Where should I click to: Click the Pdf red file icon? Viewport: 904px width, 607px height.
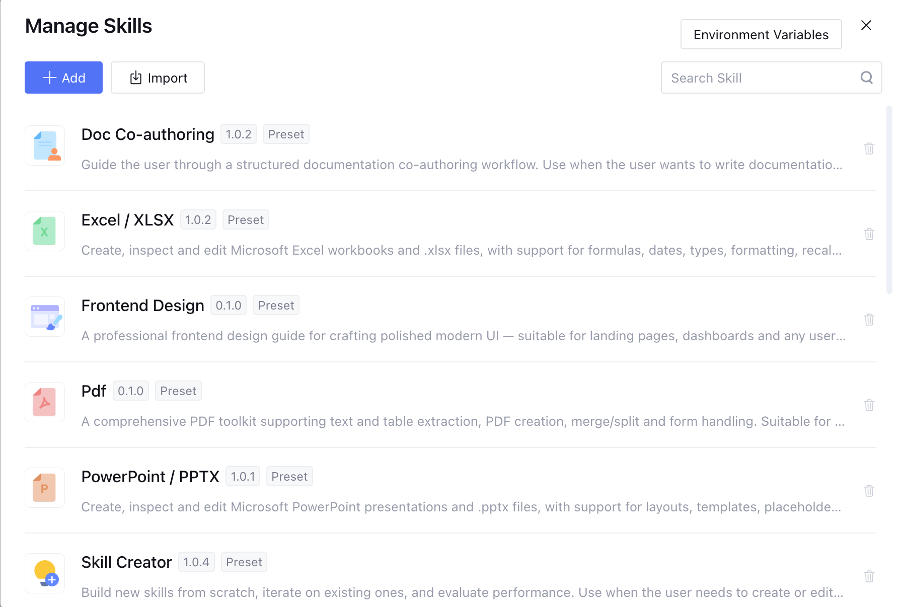[45, 402]
